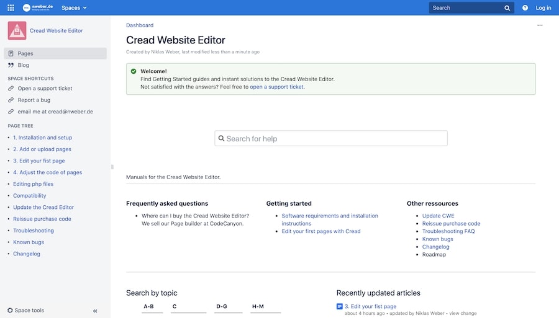Click email me at cread@nweber.de shortcut
Image resolution: width=559 pixels, height=318 pixels.
(x=55, y=112)
